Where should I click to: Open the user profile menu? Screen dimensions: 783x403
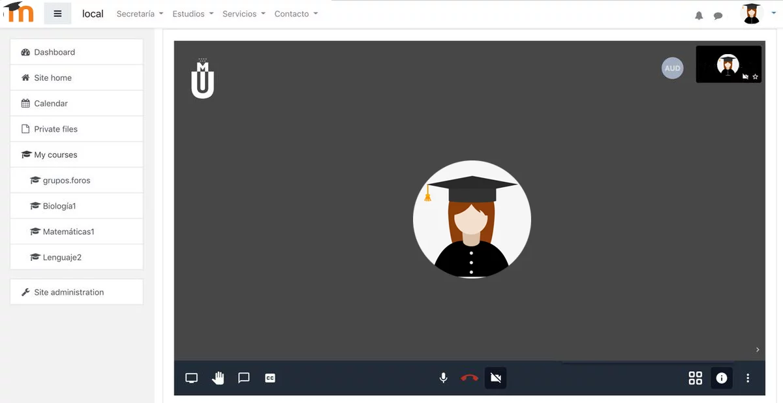757,14
